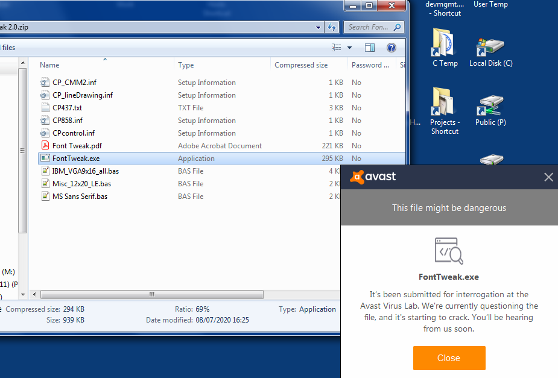Select the CPcontrol.inf file icon

pyautogui.click(x=45, y=133)
